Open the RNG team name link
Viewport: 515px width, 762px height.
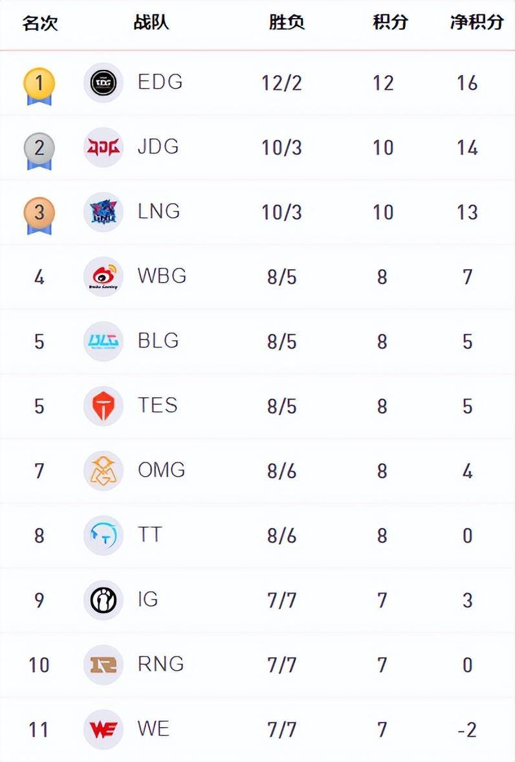tap(160, 664)
